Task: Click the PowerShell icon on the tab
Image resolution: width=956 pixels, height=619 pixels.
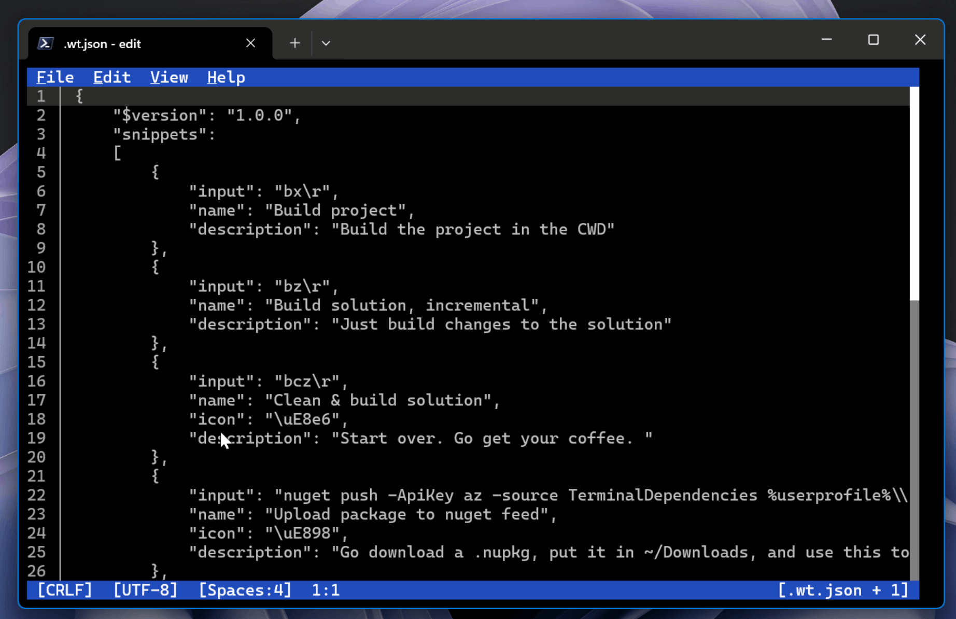Action: point(46,44)
